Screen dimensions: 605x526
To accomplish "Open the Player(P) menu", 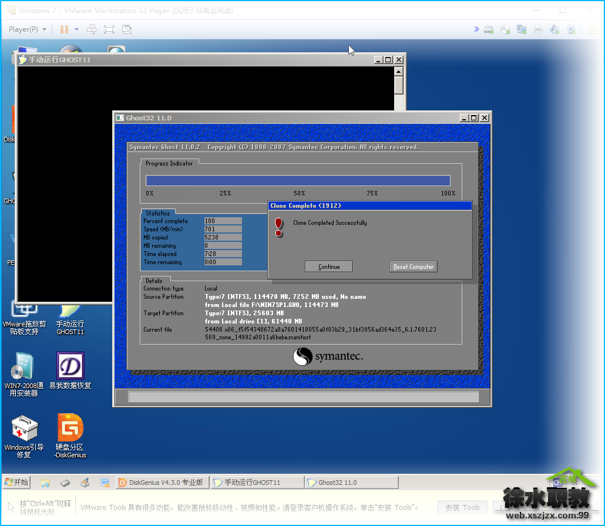I will tap(28, 29).
